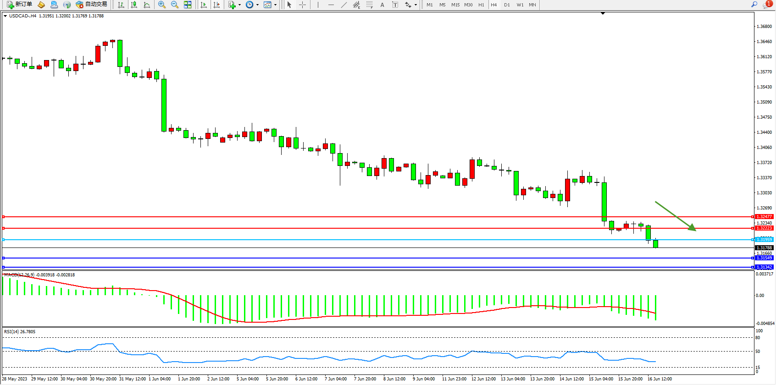Switch to the H1 timeframe
This screenshot has width=776, height=385.
coord(481,5)
